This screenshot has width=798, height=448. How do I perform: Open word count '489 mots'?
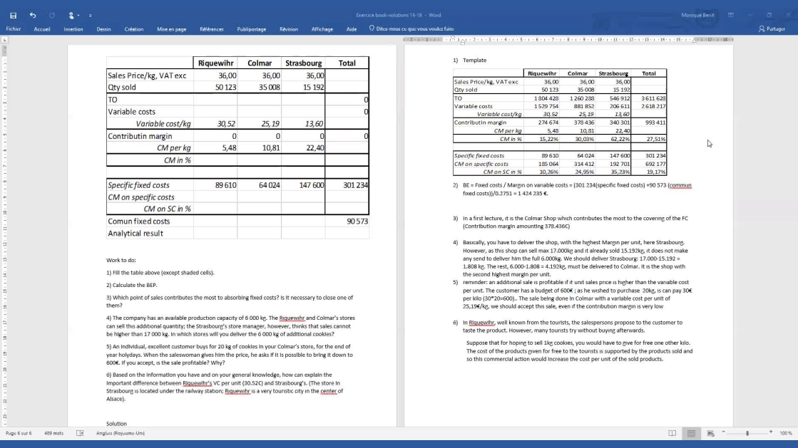(x=54, y=433)
